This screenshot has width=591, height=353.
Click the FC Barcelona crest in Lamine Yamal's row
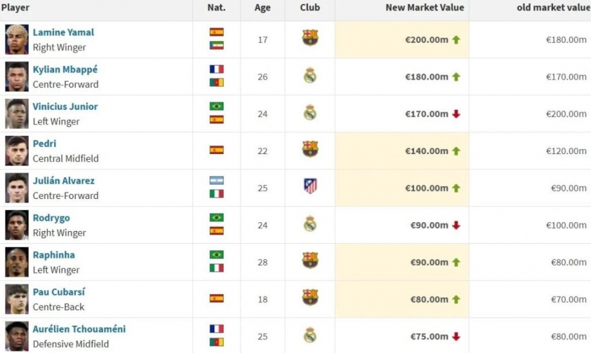coord(310,38)
